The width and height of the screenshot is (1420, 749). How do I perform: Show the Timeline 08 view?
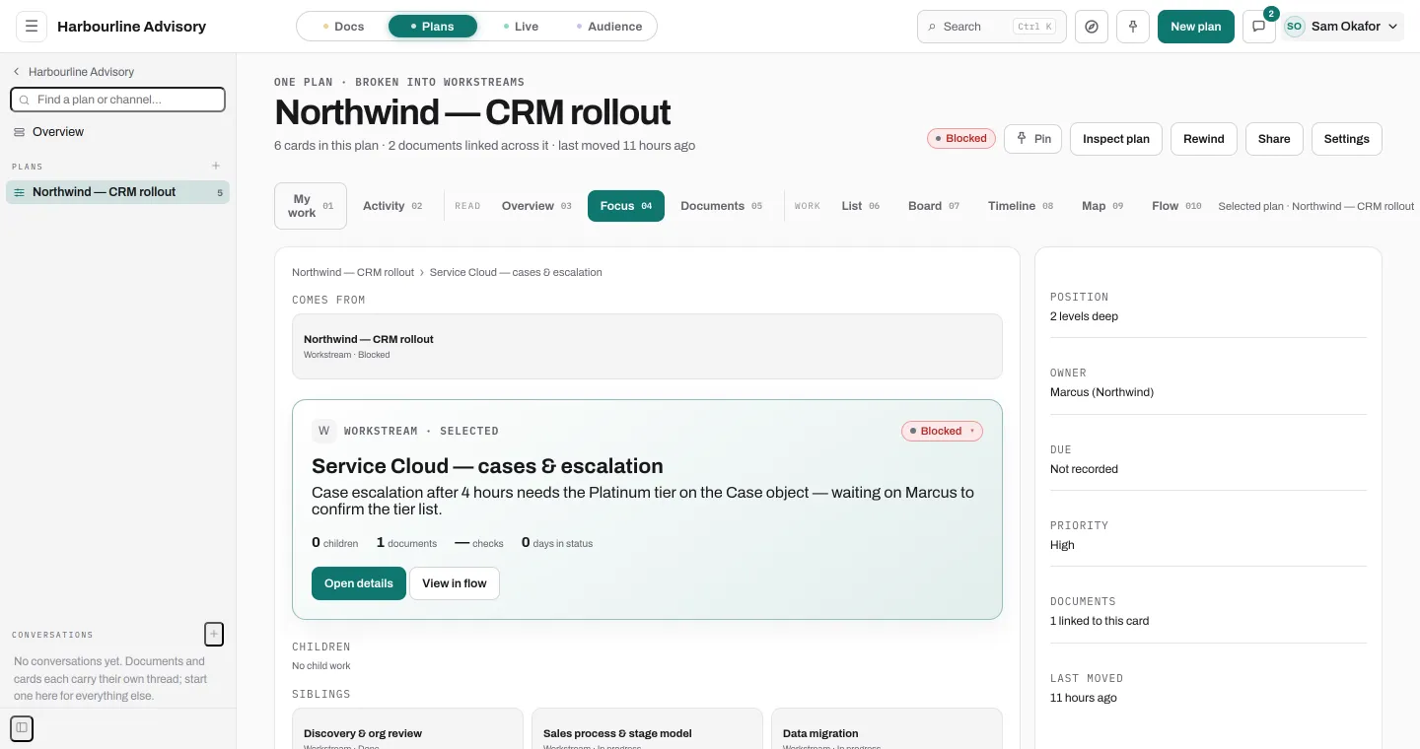click(x=1021, y=206)
